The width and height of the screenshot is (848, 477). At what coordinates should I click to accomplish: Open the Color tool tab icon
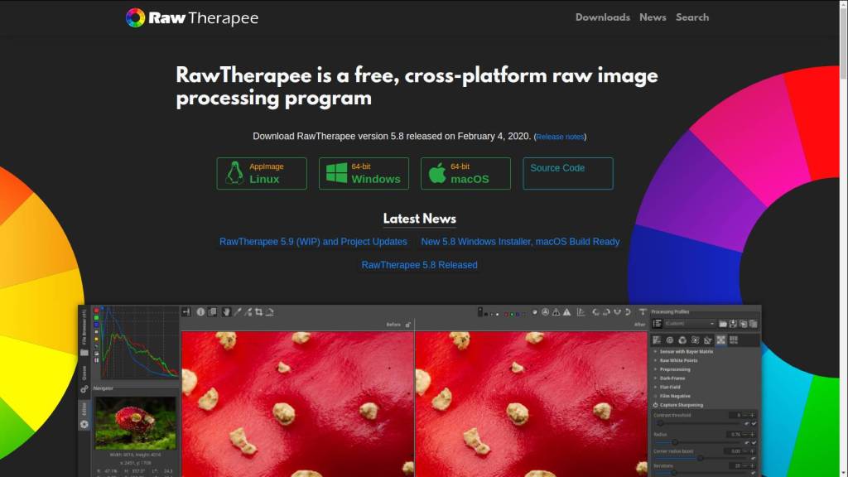(682, 340)
